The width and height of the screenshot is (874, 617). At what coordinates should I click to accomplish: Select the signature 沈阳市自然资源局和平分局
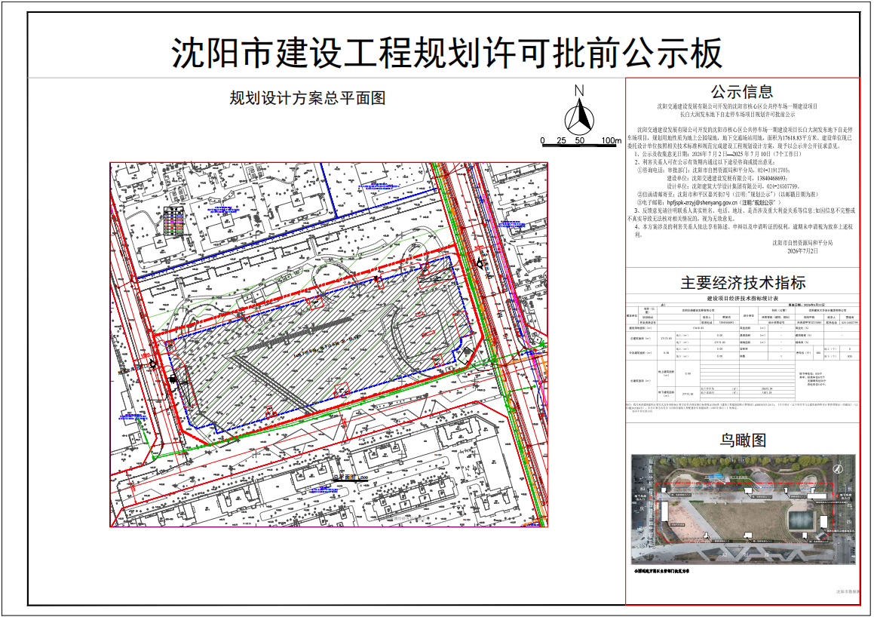[x=802, y=243]
